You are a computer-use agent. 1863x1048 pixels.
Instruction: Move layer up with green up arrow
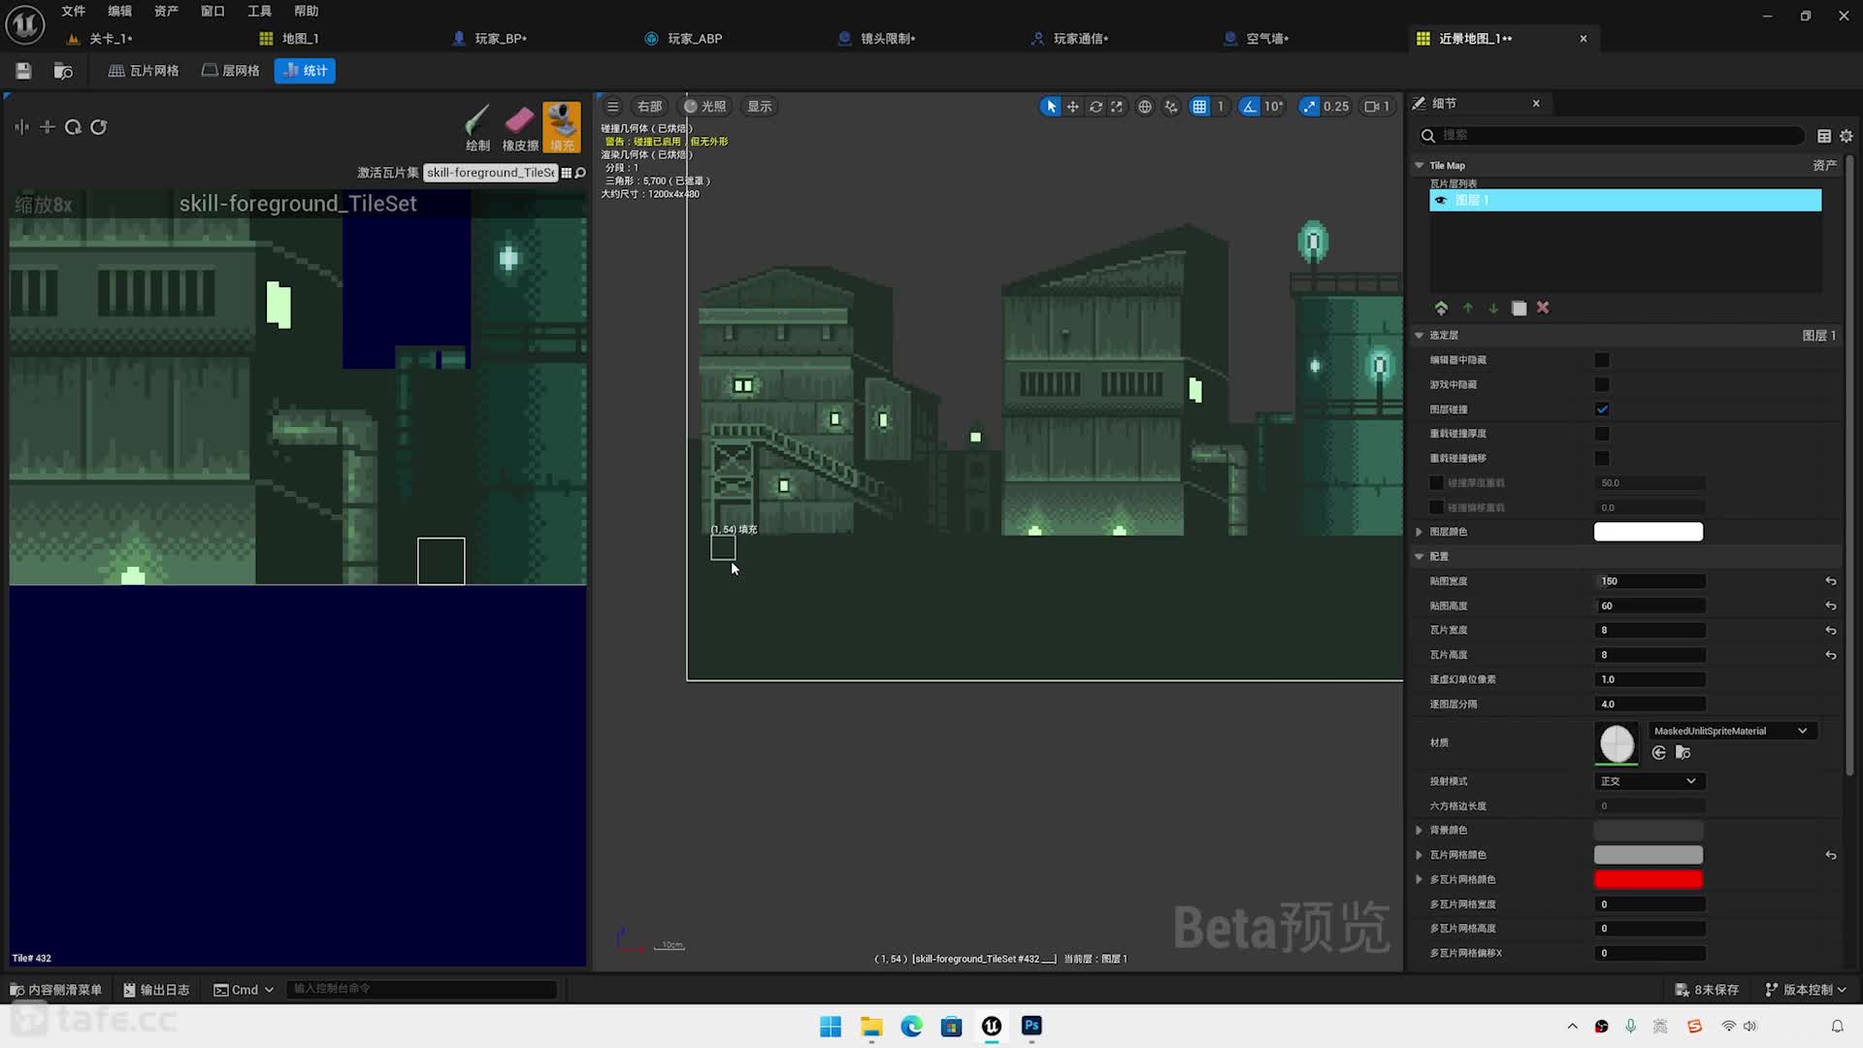(x=1467, y=308)
